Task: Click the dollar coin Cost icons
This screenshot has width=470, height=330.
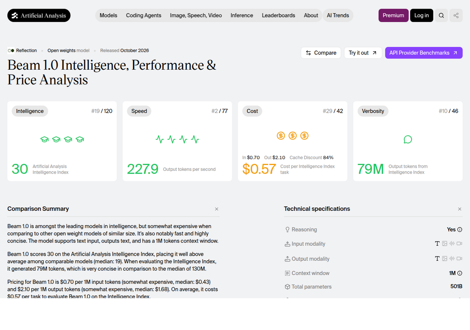Action: [x=293, y=136]
